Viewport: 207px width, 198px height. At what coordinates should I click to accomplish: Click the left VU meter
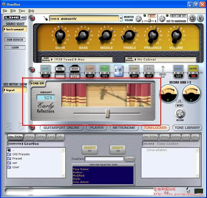coord(168,93)
